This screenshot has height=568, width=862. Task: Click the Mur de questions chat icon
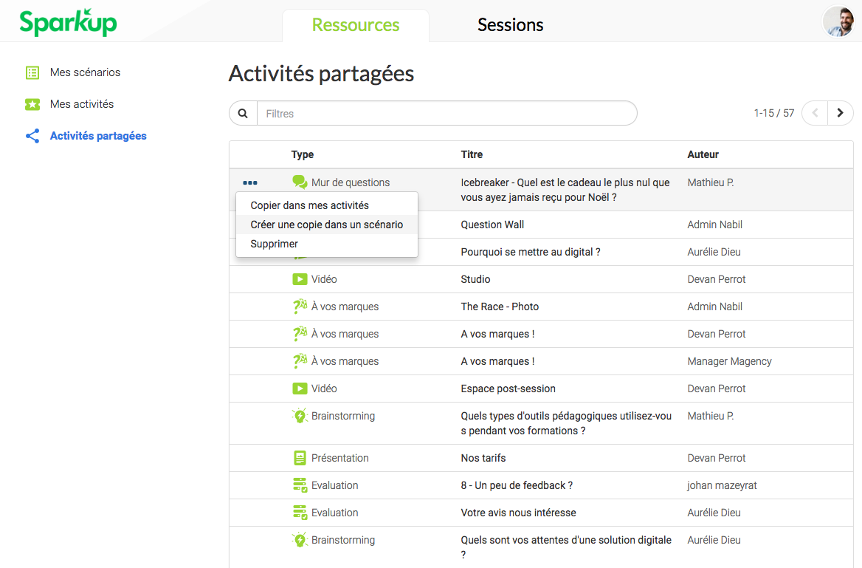click(300, 182)
